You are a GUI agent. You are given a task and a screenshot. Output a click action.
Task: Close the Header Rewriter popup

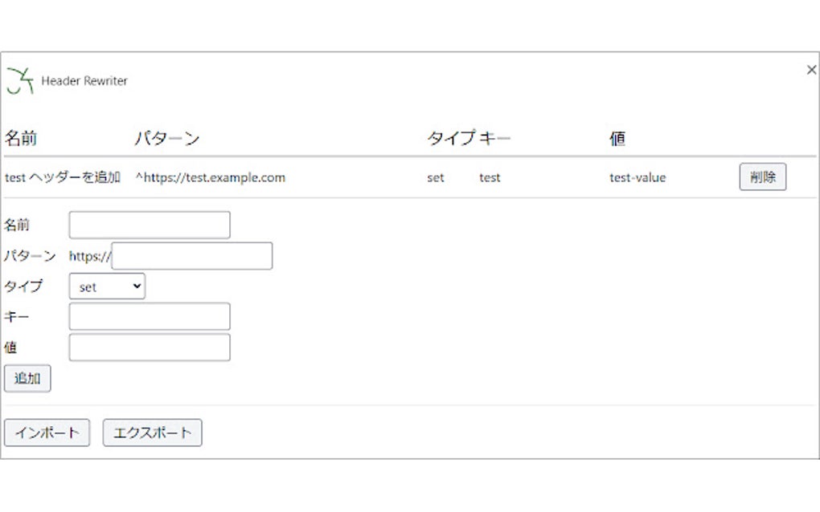point(811,70)
